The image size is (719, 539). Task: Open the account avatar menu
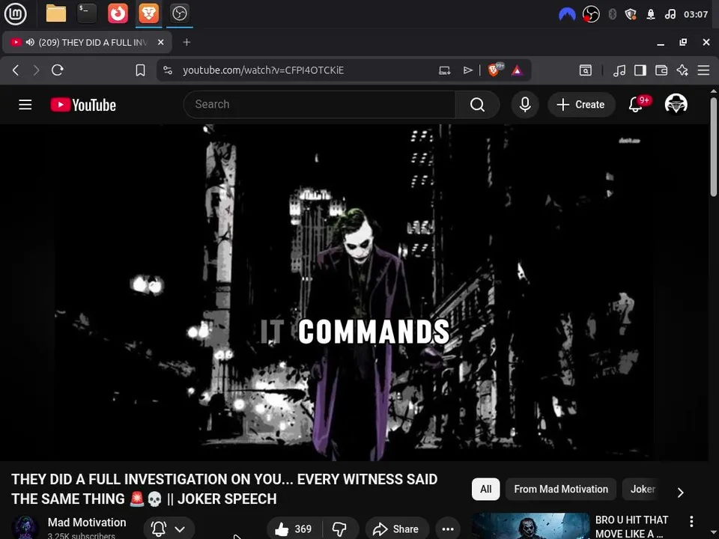click(x=676, y=105)
